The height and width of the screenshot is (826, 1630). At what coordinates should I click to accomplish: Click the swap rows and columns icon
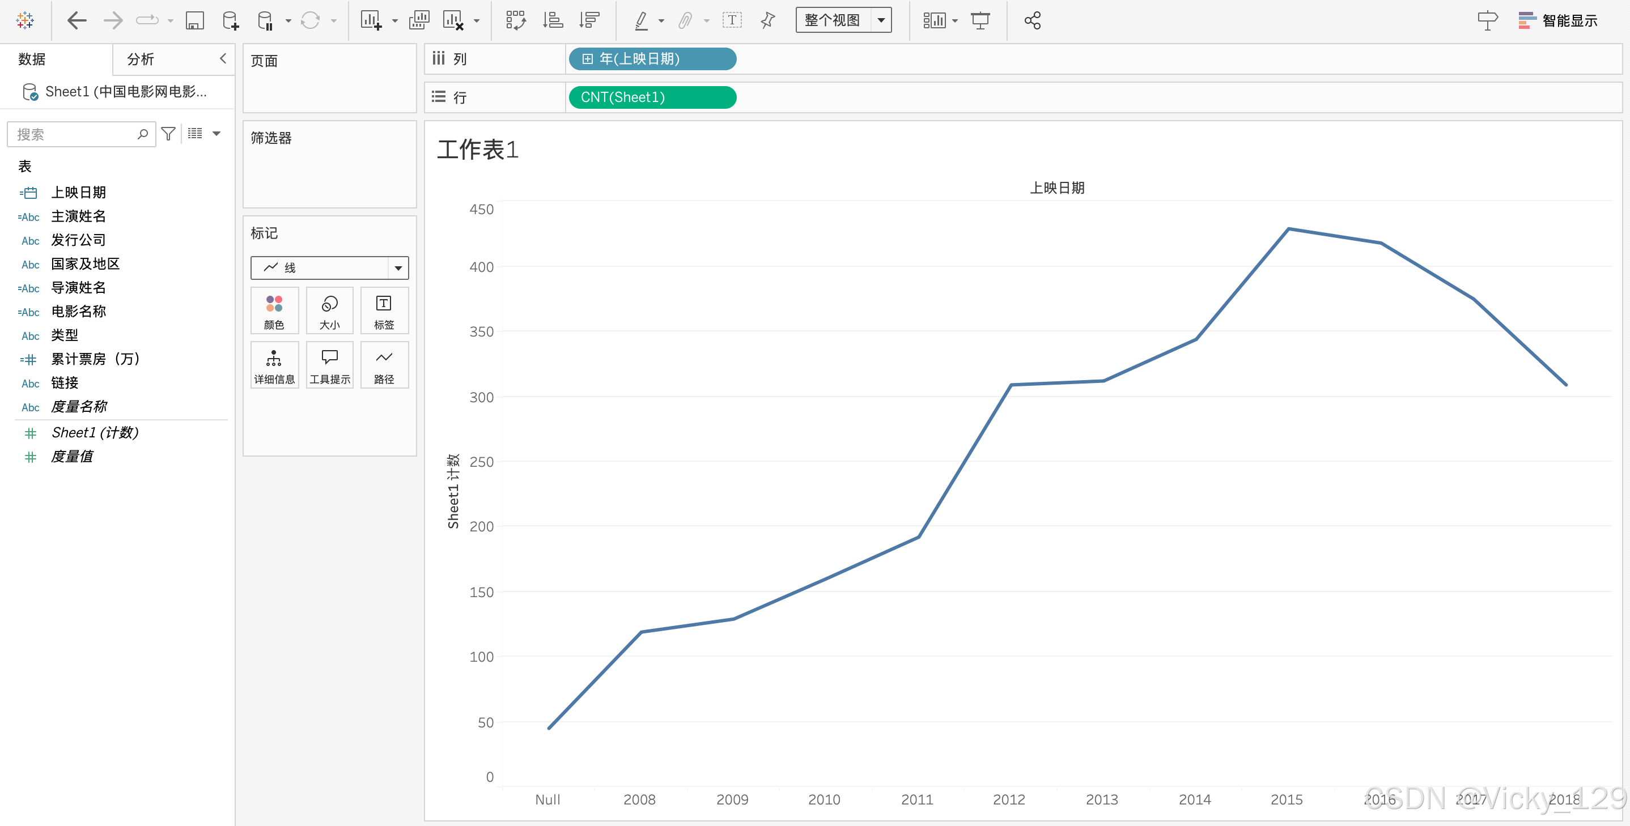coord(516,21)
